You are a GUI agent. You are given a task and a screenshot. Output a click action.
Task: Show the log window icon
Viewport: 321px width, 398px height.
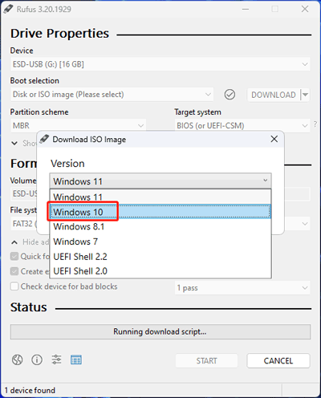point(76,359)
